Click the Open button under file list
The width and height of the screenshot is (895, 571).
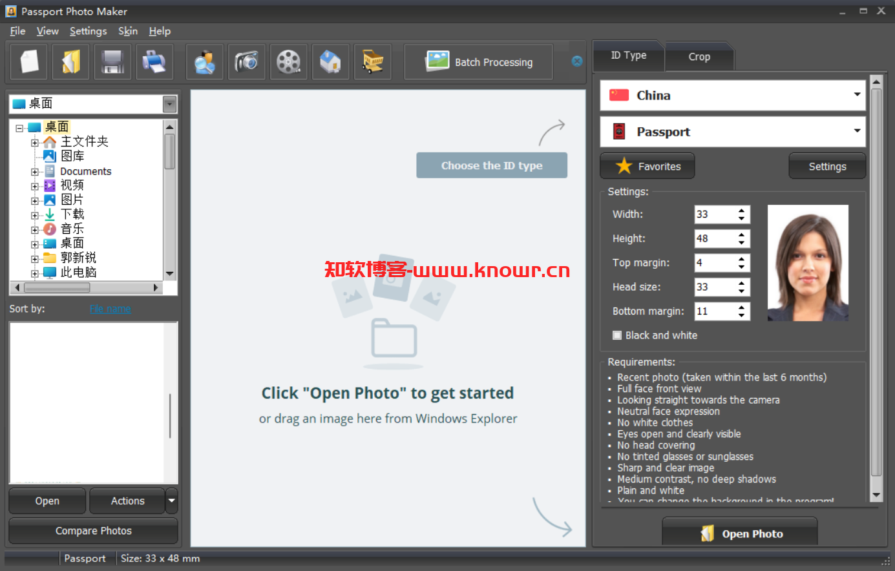(47, 501)
